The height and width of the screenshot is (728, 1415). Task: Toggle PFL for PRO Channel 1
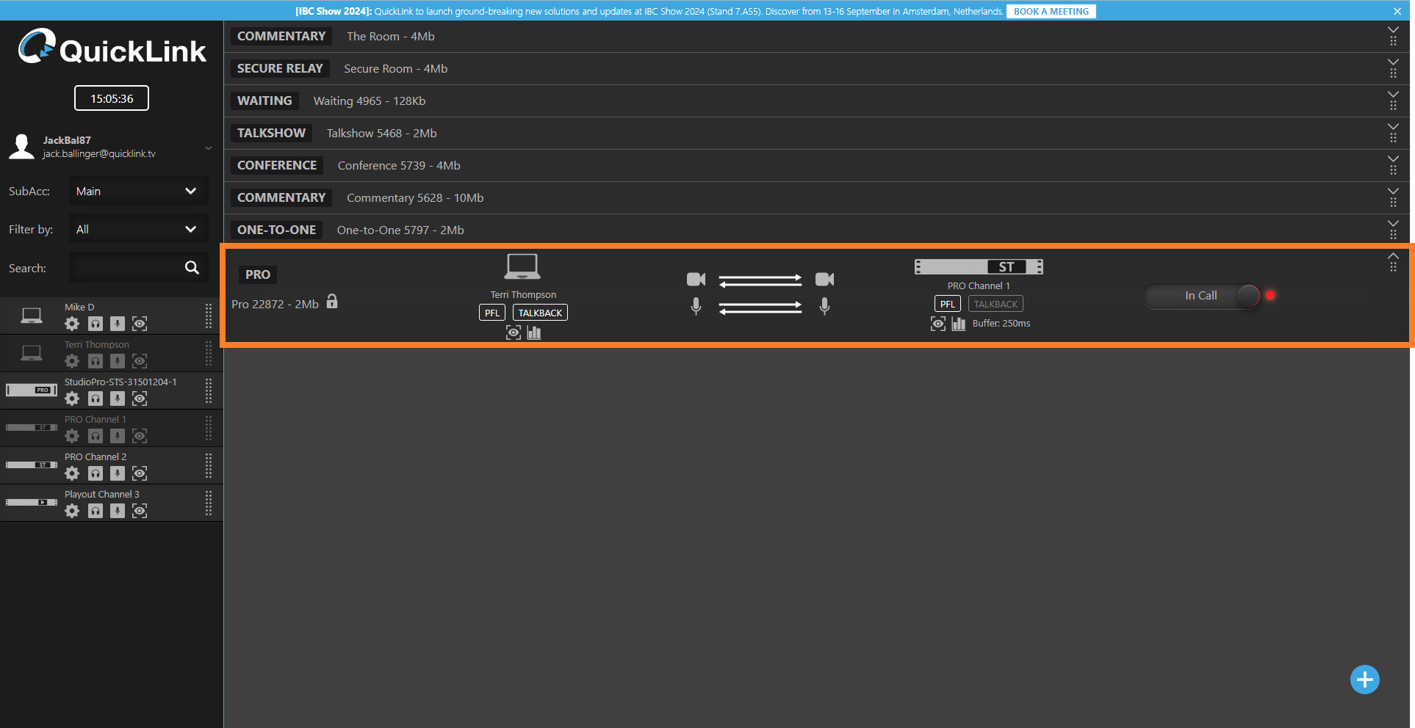click(947, 304)
